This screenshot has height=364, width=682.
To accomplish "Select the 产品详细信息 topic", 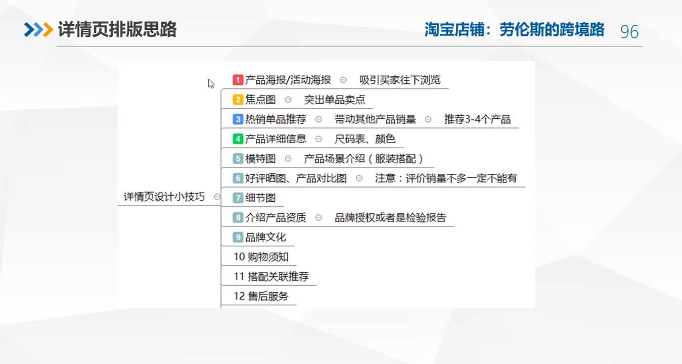I will point(276,139).
